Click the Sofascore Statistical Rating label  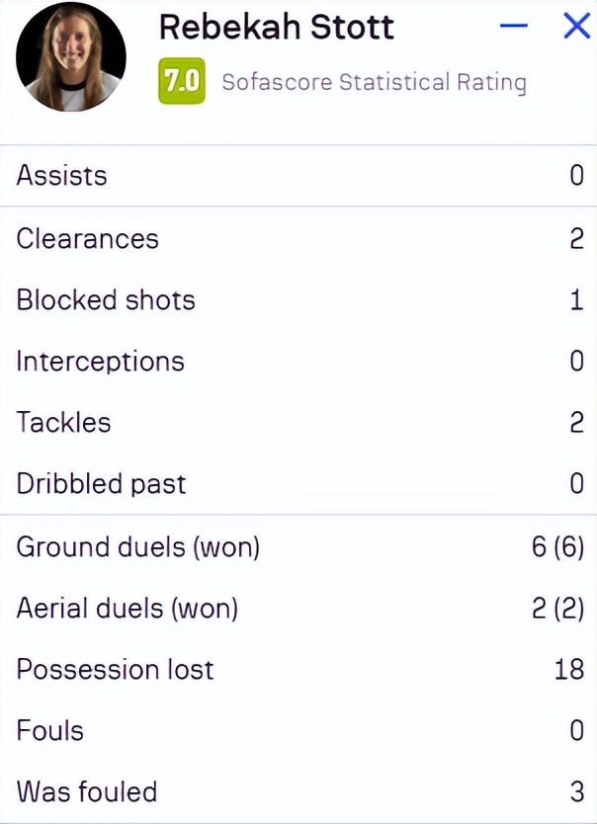374,82
